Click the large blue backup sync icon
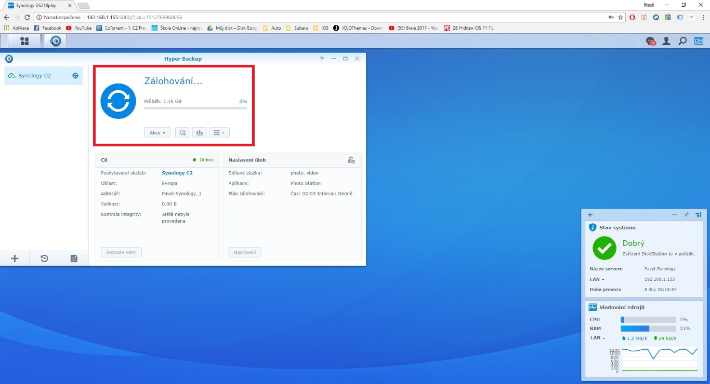Screen dimensions: 710x384 [x=119, y=101]
